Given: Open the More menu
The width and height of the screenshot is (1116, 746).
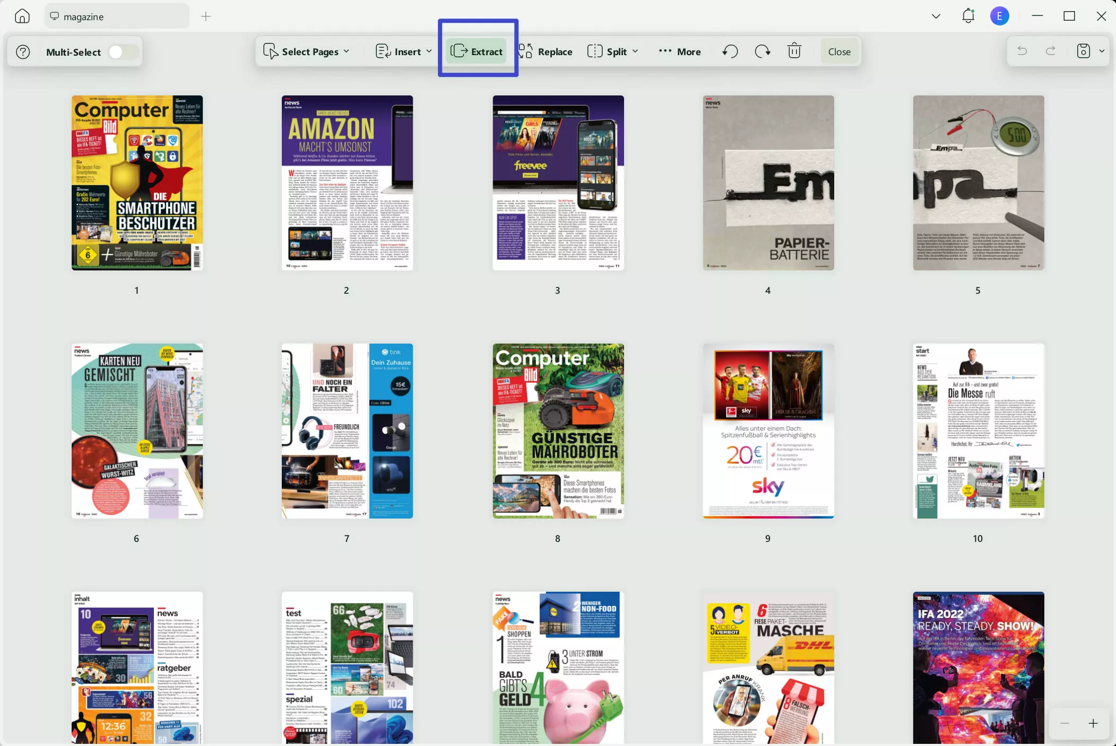Looking at the screenshot, I should point(680,51).
